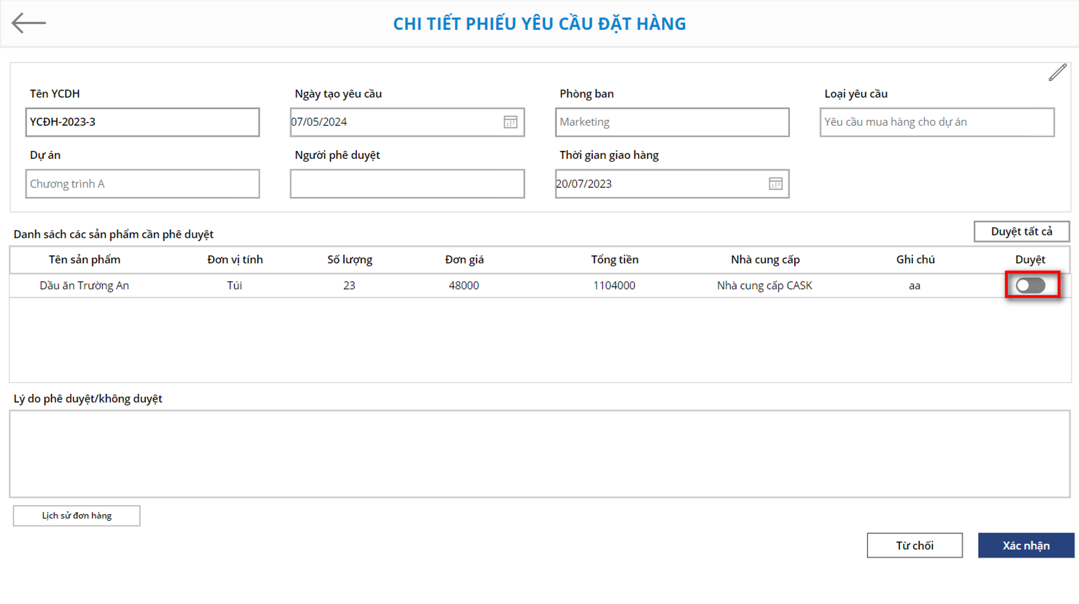Screen dimensions: 1079x604
Task: Open the Loại yêu cầu field
Action: coord(937,122)
